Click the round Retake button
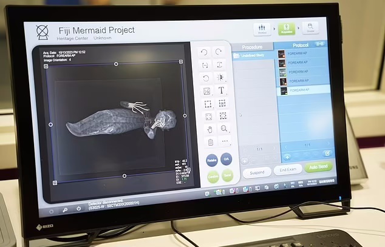The width and height of the screenshot is (385, 247). coord(212,160)
